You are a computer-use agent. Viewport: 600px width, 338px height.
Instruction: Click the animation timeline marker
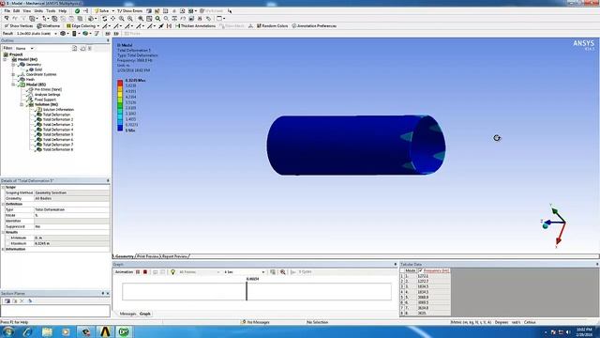tap(247, 291)
